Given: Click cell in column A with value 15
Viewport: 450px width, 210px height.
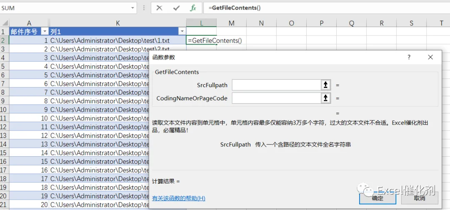Looking at the screenshot, I should [x=29, y=161].
